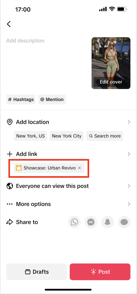Save the video to Drafts
Image resolution: width=137 pixels, height=294 pixels.
coord(37,272)
